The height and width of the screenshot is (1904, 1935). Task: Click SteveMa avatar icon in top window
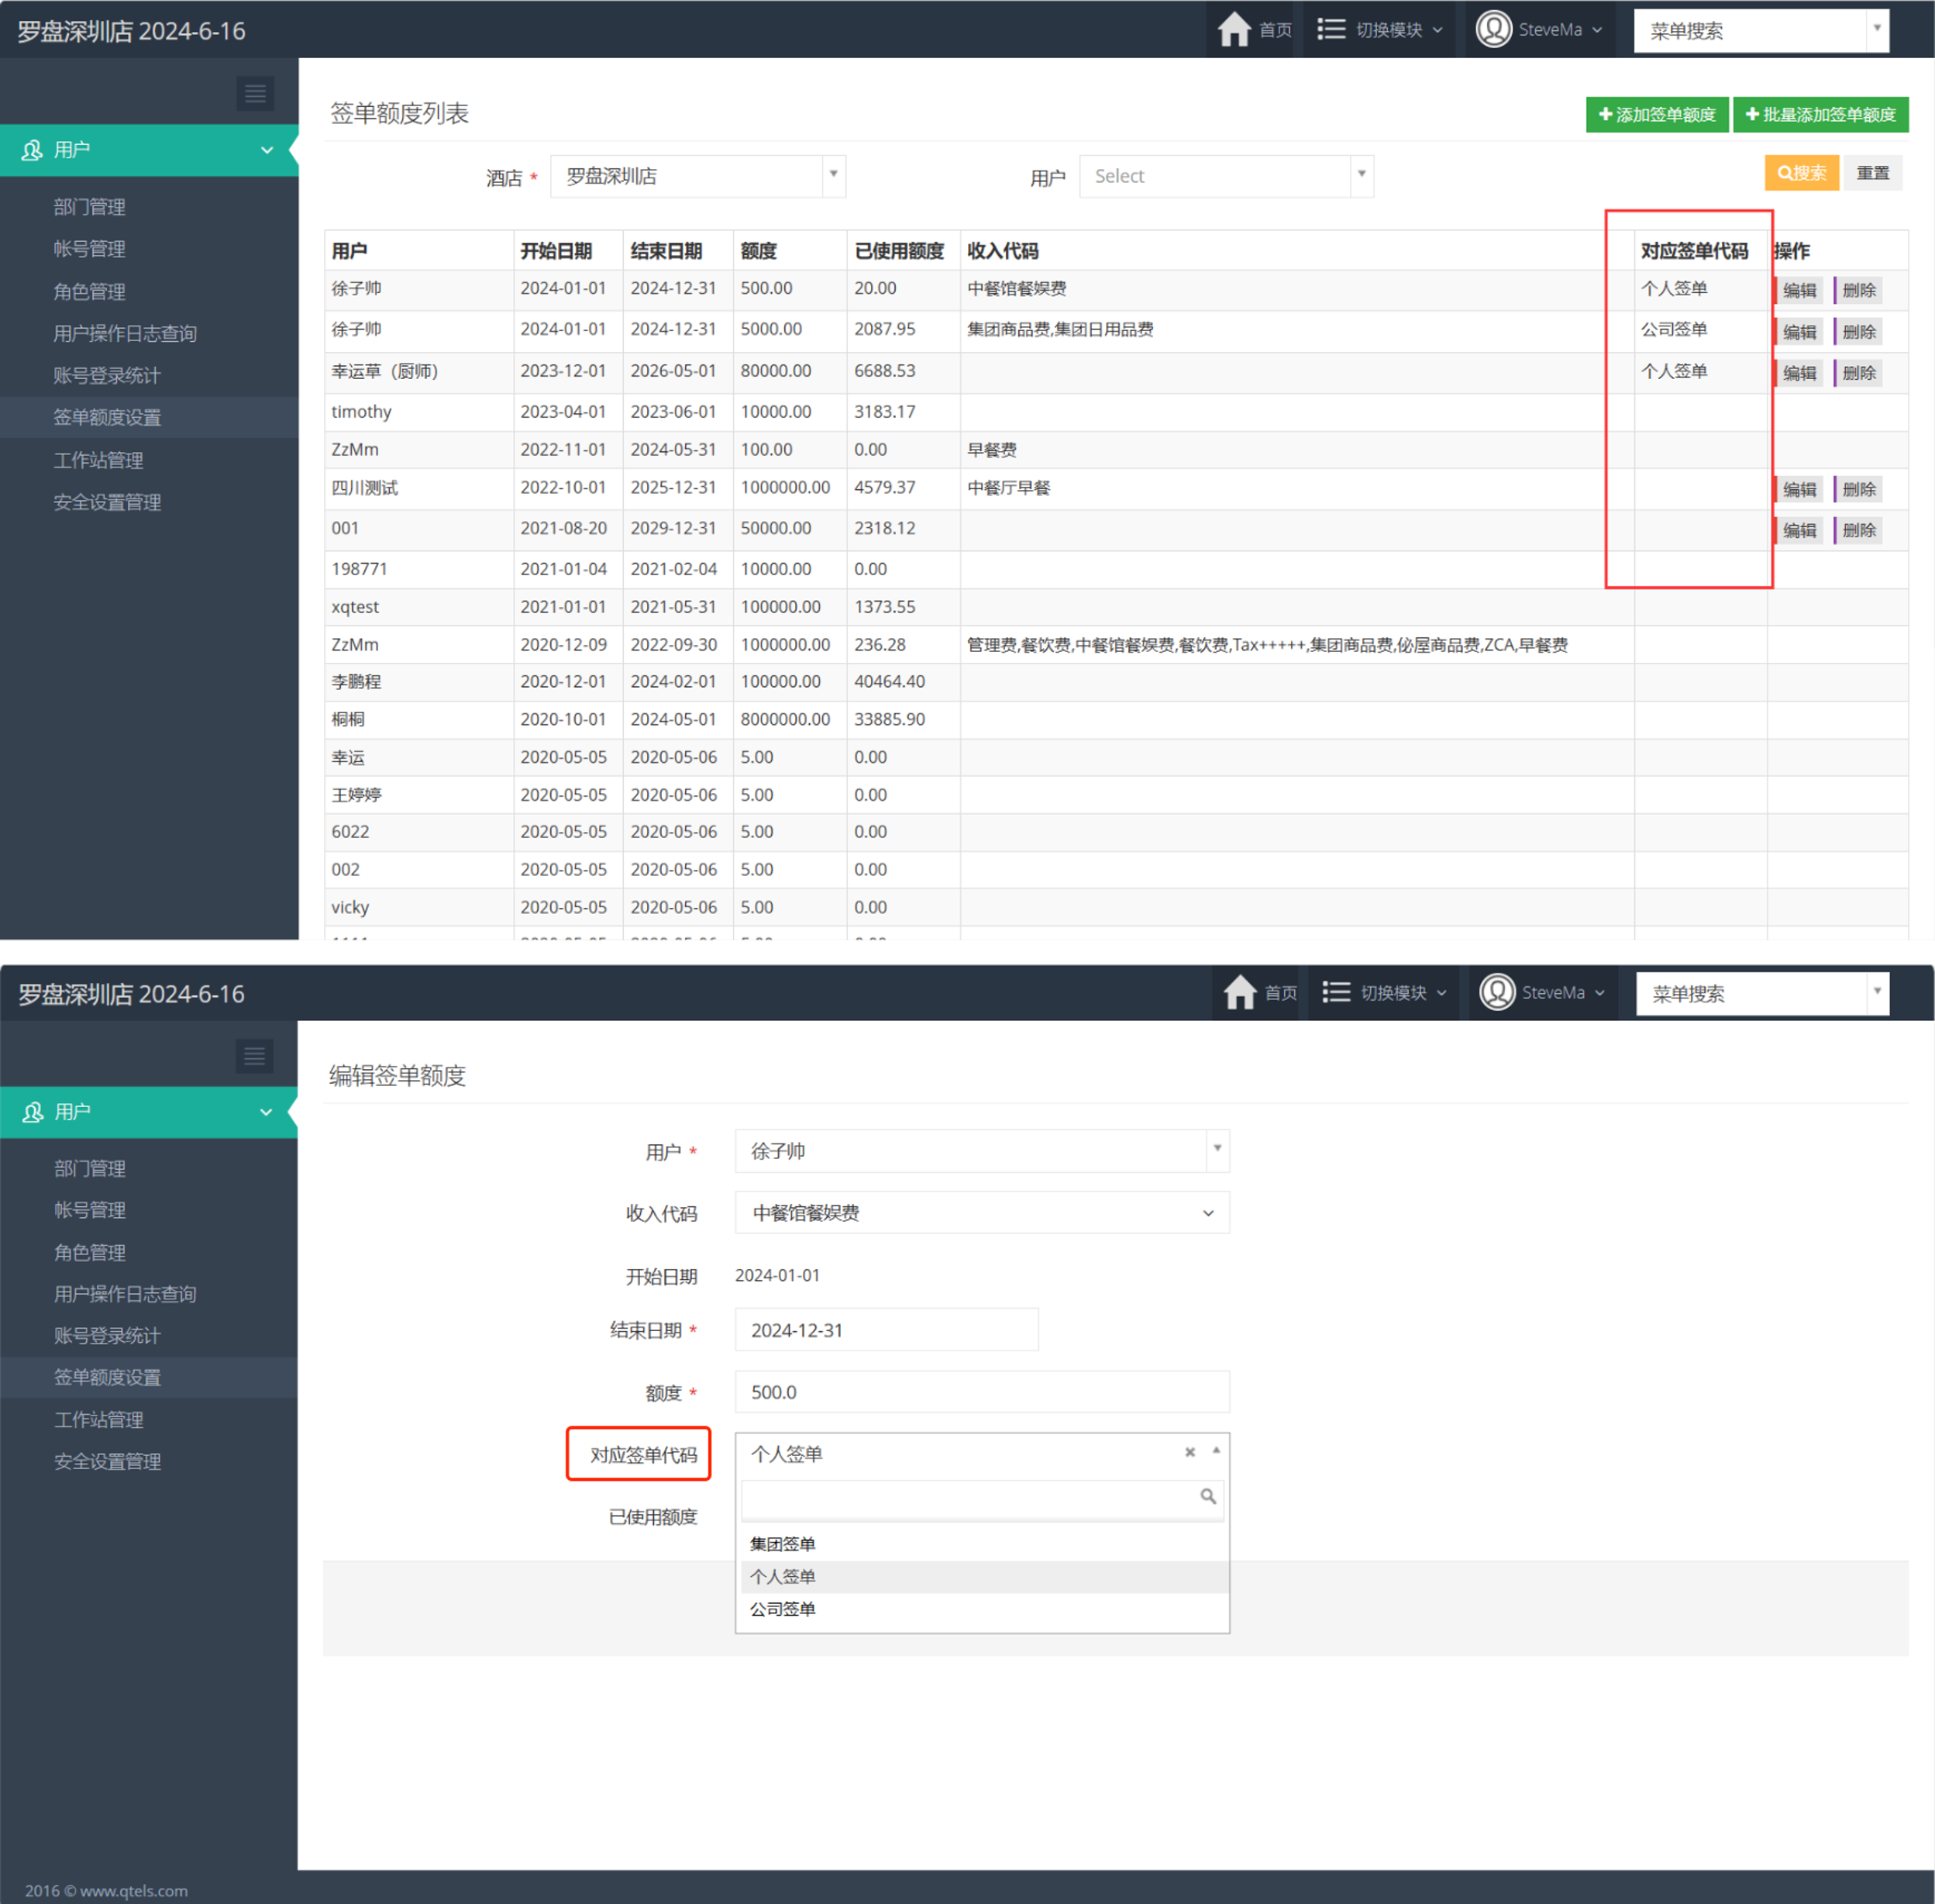click(x=1493, y=29)
